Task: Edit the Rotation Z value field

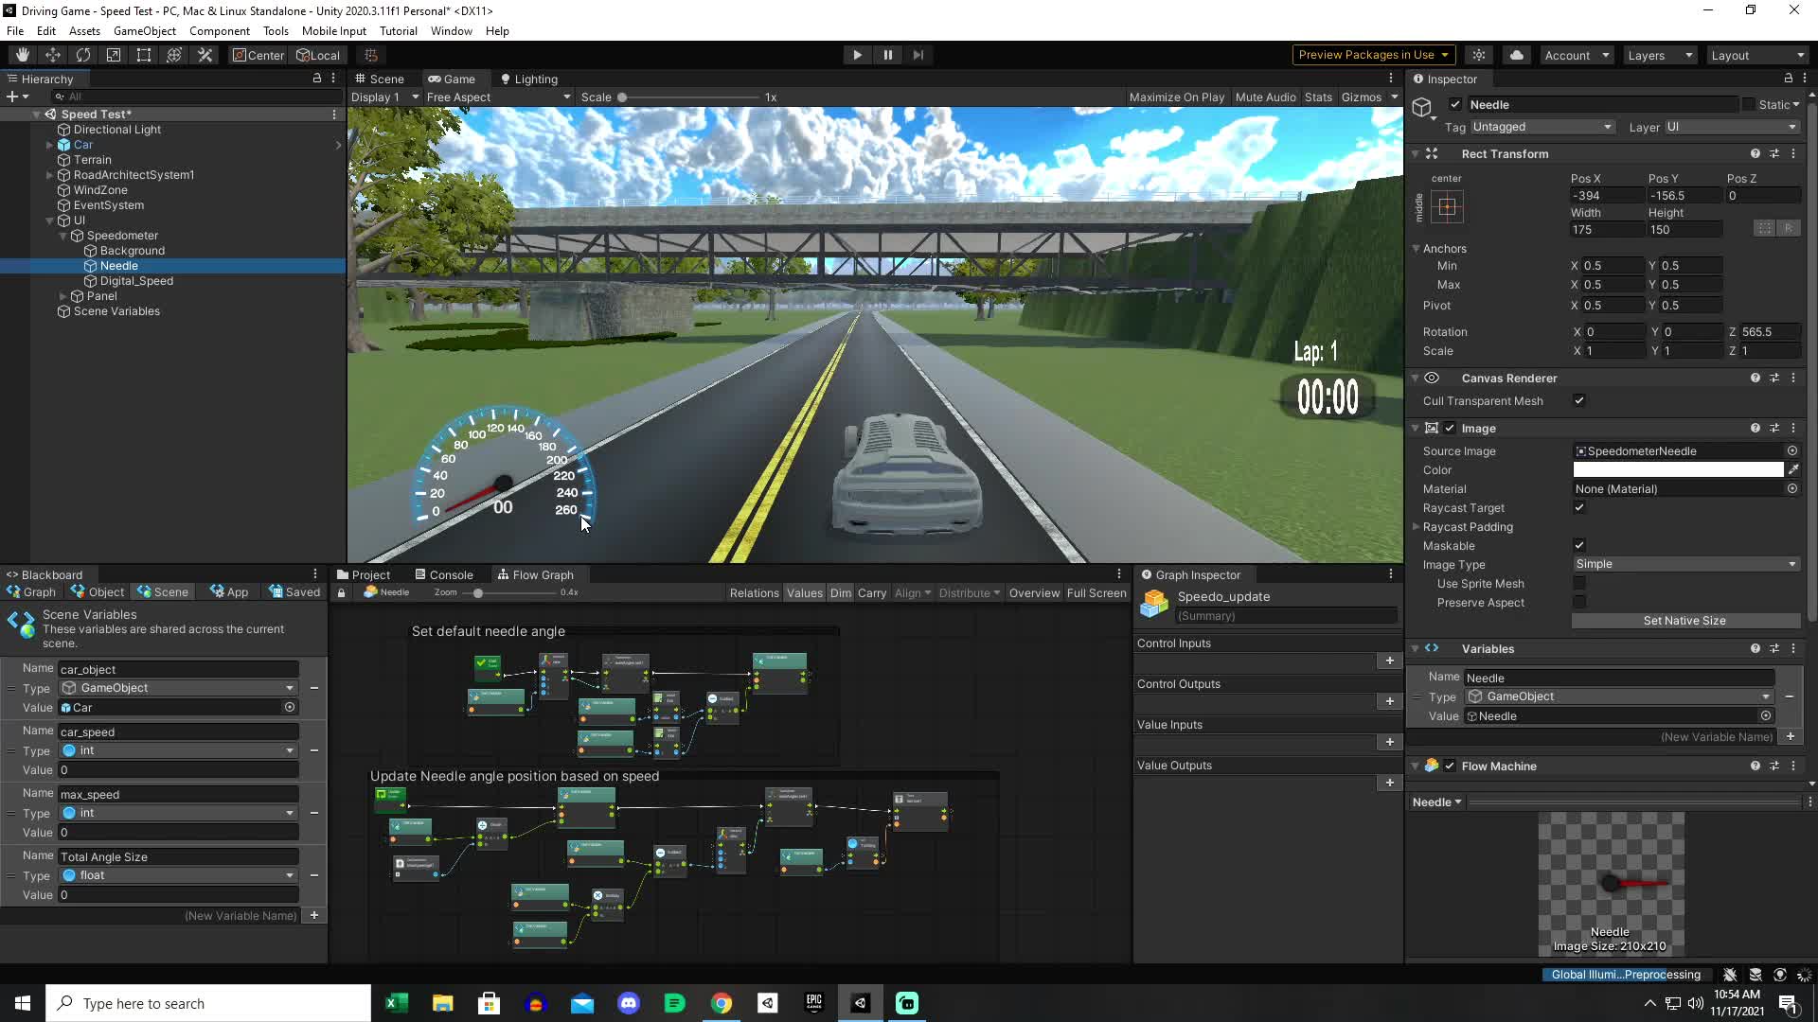Action: [1763, 331]
